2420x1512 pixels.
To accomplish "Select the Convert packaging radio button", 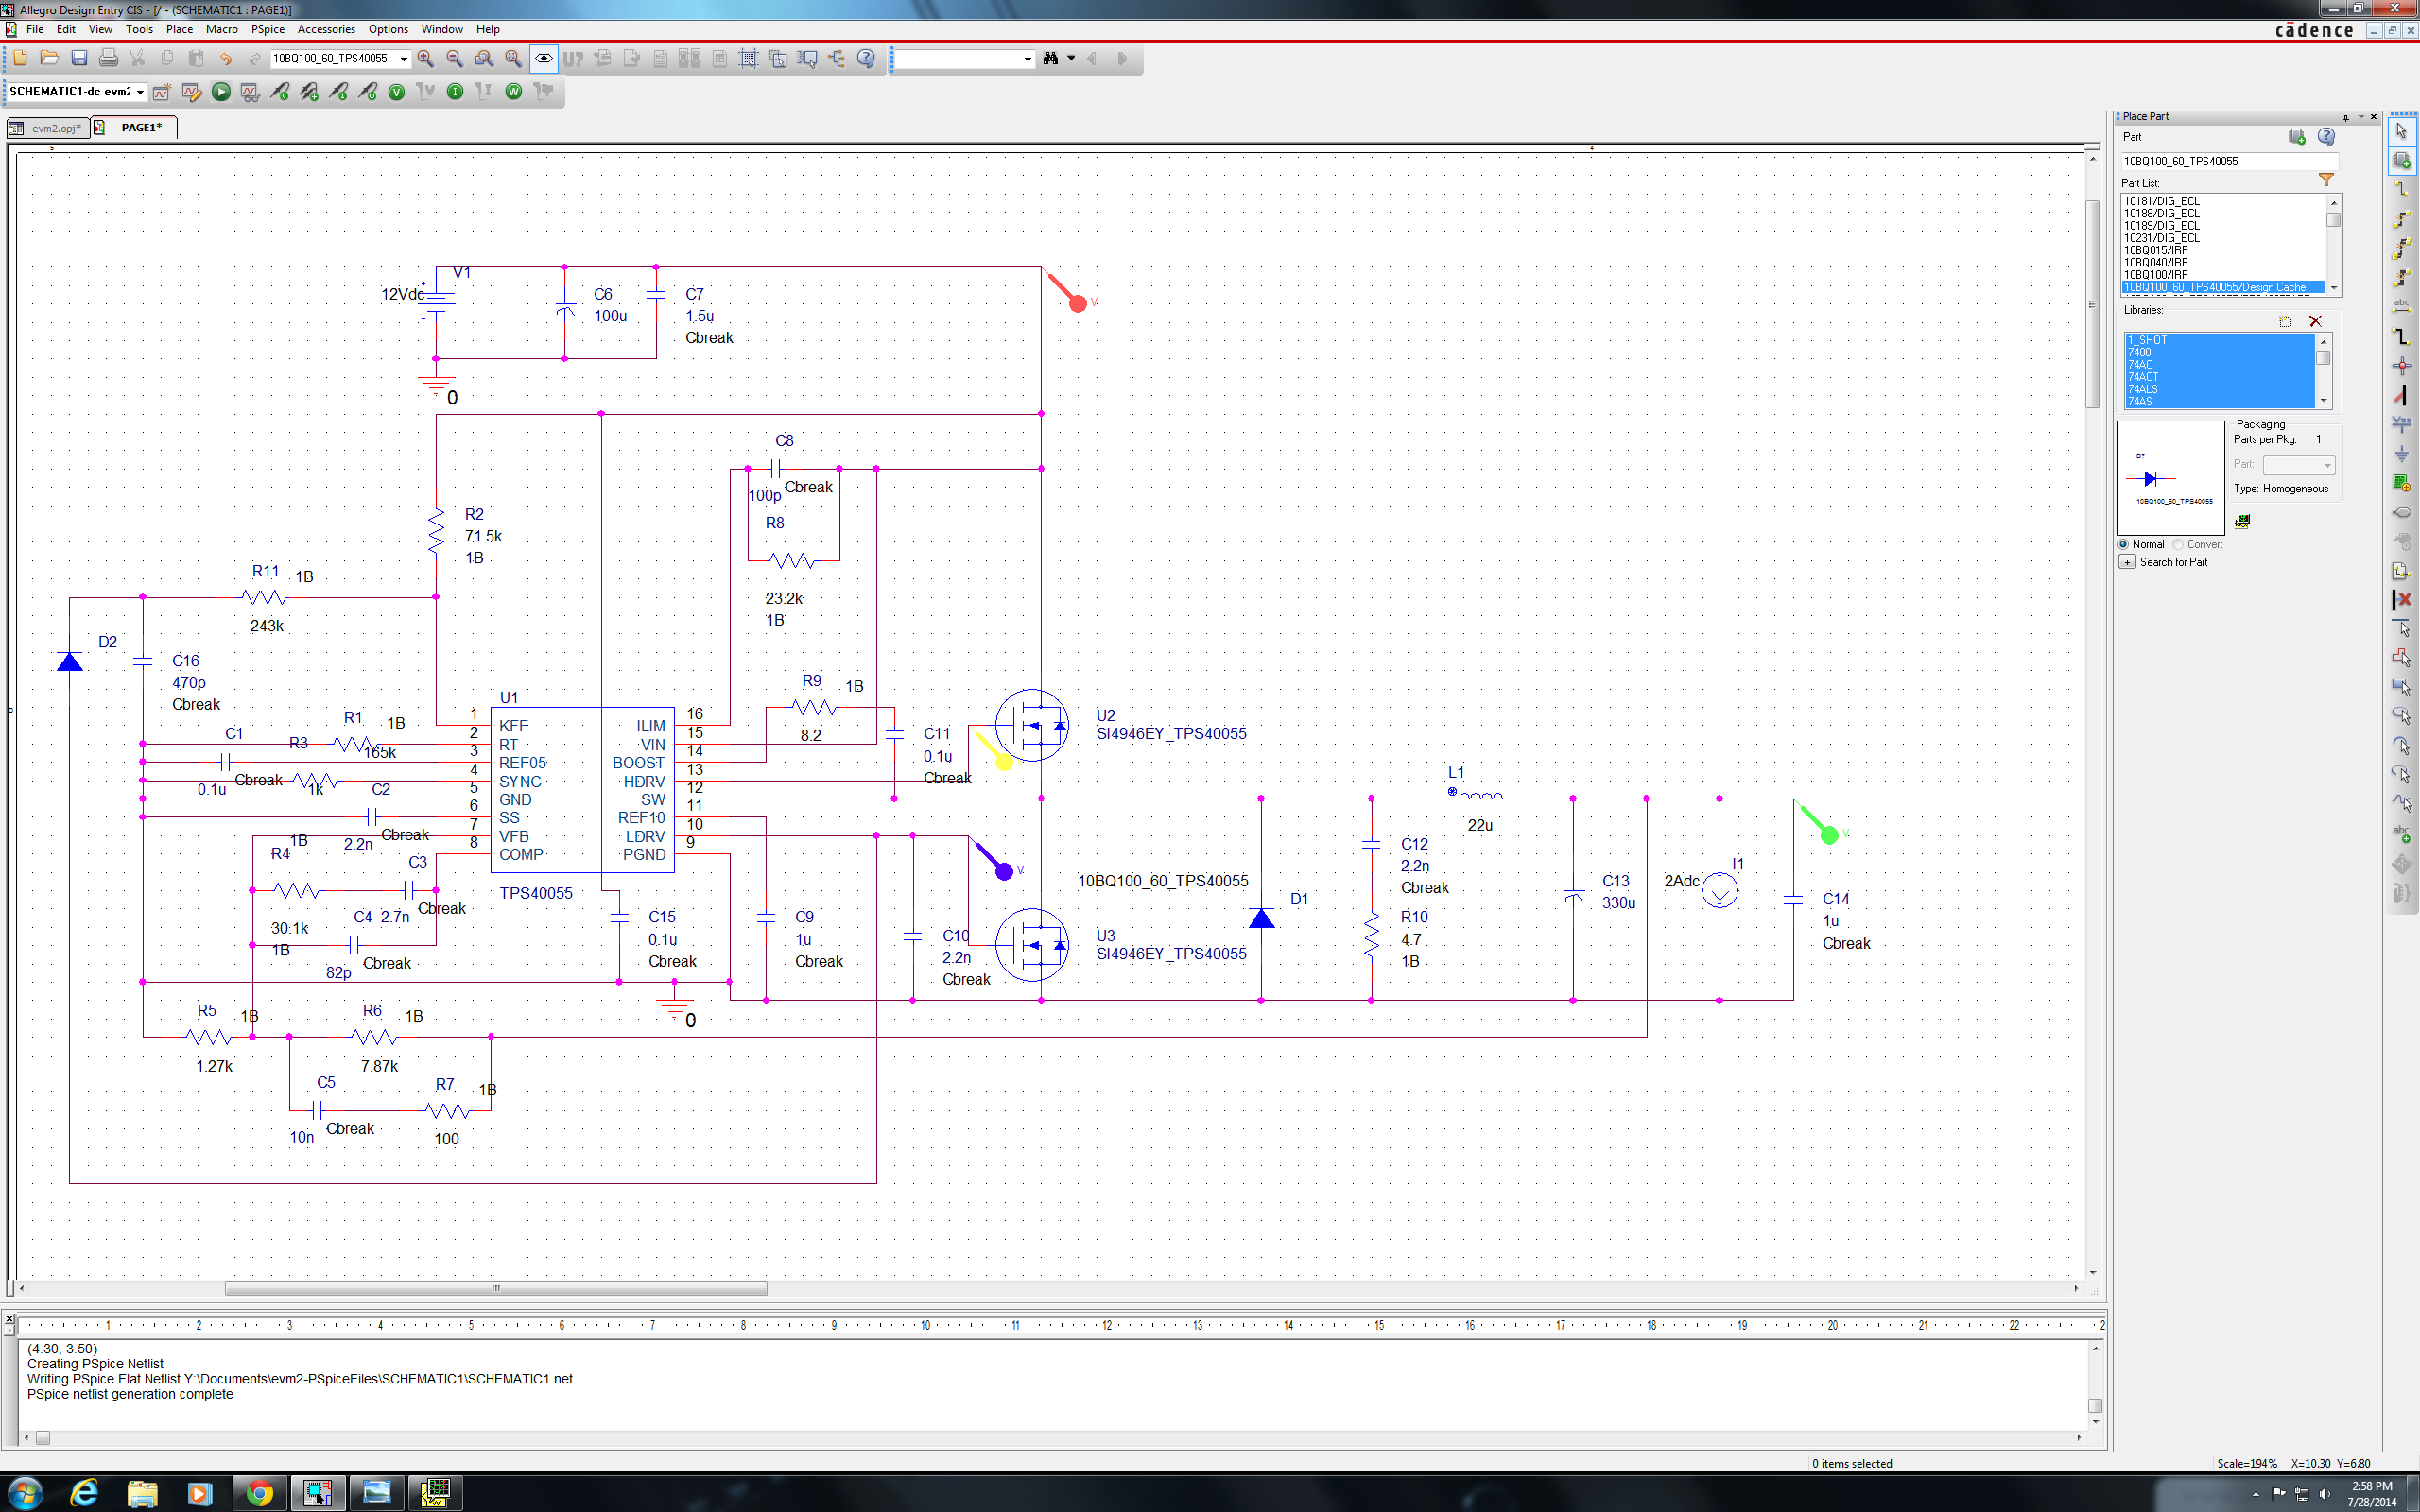I will [x=2180, y=544].
